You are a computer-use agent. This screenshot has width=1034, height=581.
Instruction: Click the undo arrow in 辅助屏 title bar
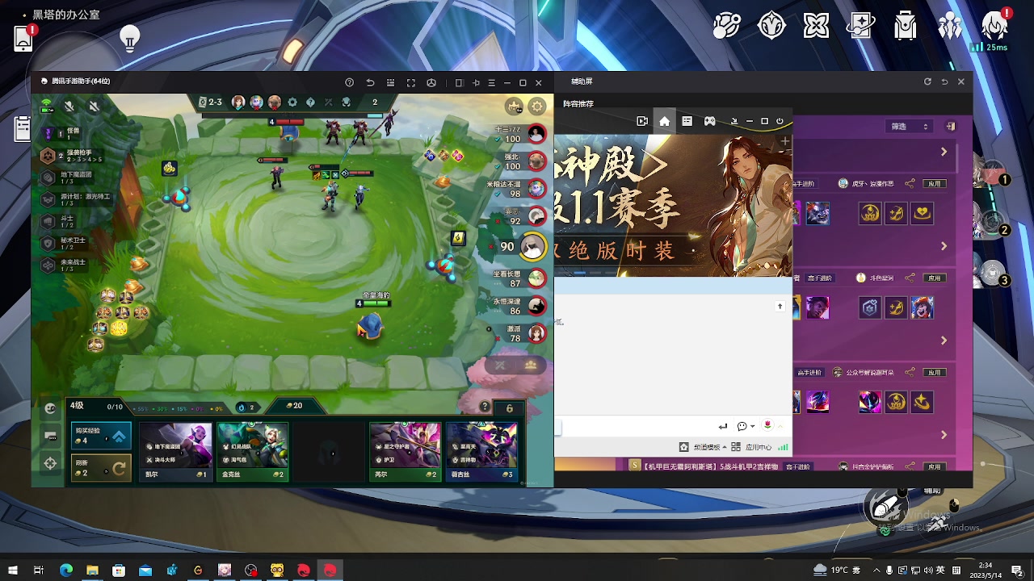pos(944,82)
